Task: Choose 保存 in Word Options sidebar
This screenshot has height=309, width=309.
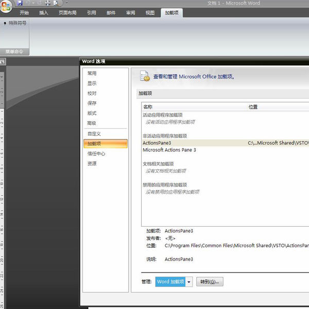Action: (x=92, y=103)
